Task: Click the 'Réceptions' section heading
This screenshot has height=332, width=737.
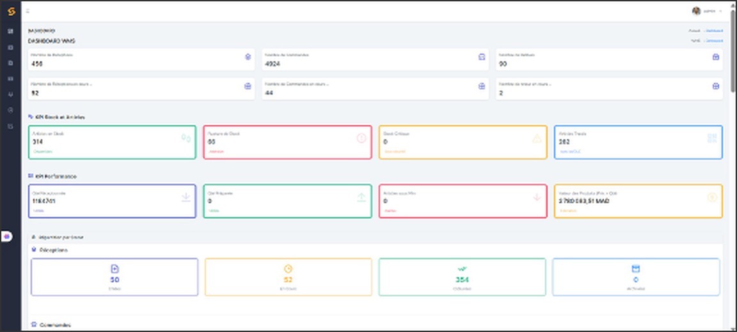Action: tap(53, 250)
